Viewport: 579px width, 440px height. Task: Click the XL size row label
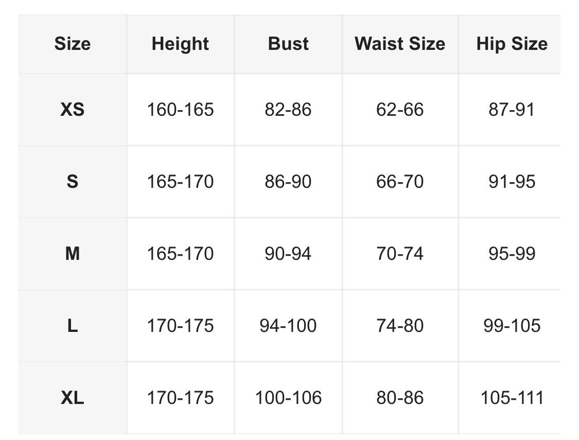73,398
